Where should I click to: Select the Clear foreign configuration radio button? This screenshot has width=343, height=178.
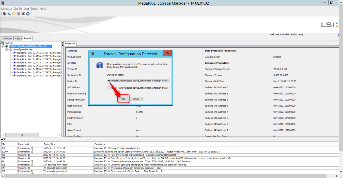109,88
